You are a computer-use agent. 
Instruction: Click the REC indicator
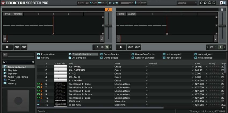[144, 3]
